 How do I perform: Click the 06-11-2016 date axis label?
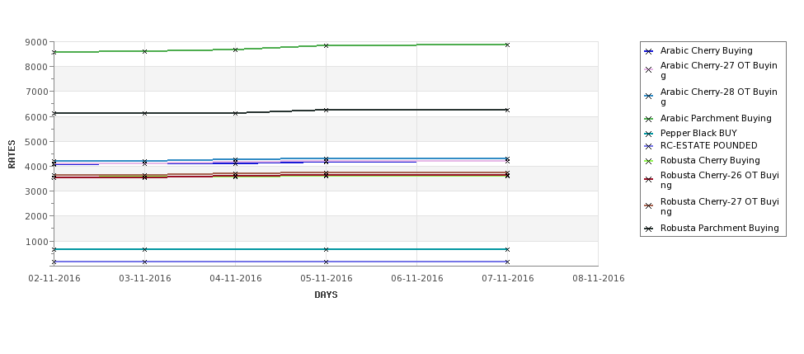(417, 279)
